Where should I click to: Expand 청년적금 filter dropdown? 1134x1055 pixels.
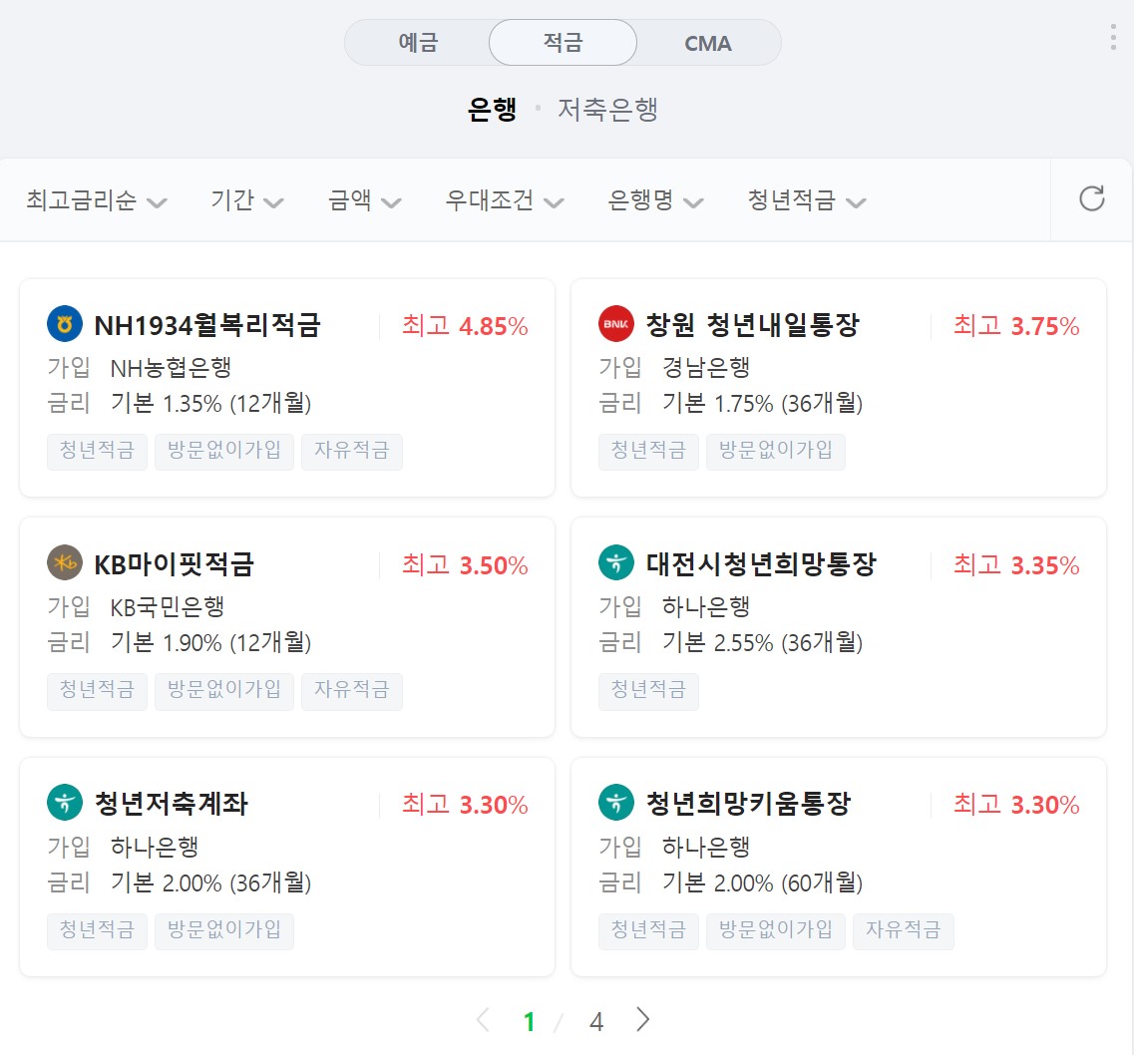point(807,200)
